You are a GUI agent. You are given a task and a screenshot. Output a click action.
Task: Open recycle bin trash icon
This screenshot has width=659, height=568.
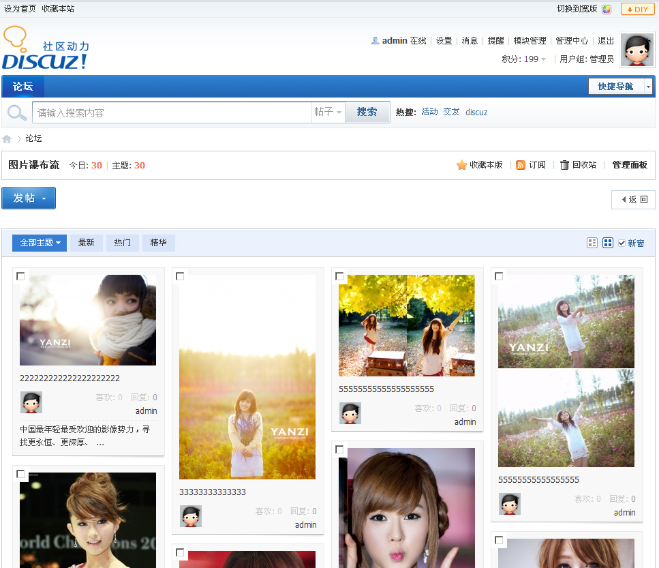point(564,165)
